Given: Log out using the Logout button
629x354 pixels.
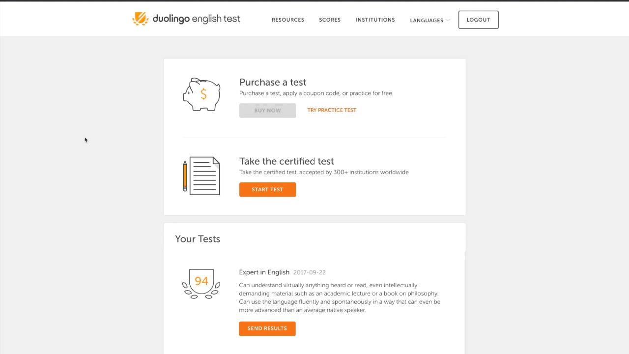Looking at the screenshot, I should coord(478,20).
